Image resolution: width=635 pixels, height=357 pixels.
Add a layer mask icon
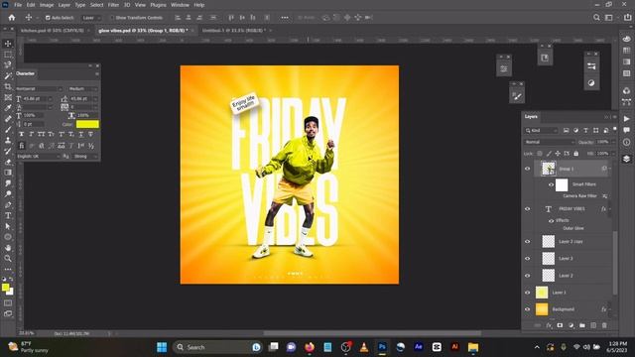click(x=560, y=325)
